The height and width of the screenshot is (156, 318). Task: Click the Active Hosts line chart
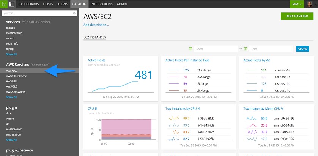pos(115,86)
